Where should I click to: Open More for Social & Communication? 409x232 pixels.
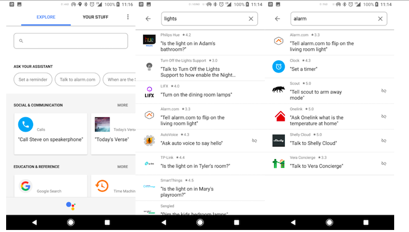pyautogui.click(x=123, y=105)
